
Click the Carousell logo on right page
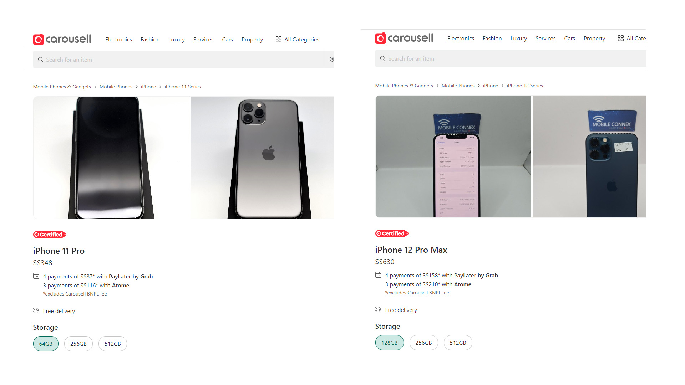[x=404, y=38]
